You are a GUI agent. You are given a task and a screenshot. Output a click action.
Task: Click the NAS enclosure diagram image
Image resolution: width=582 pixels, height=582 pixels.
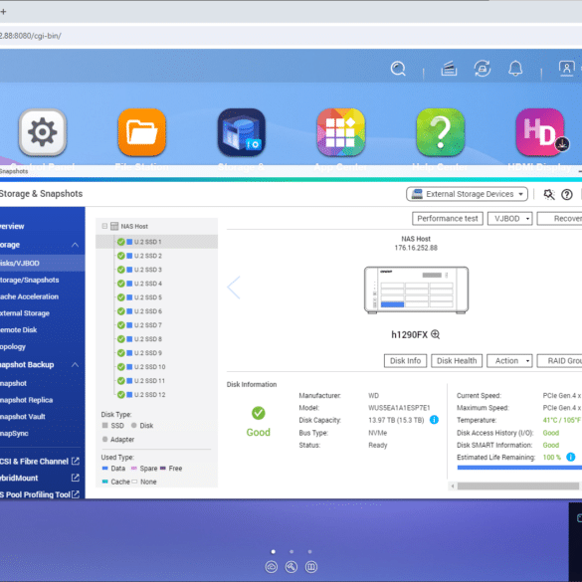pos(416,290)
